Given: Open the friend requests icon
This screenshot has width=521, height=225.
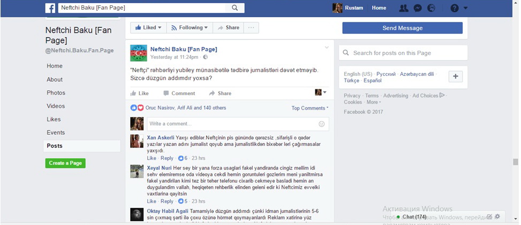Looking at the screenshot, I should [x=404, y=9].
